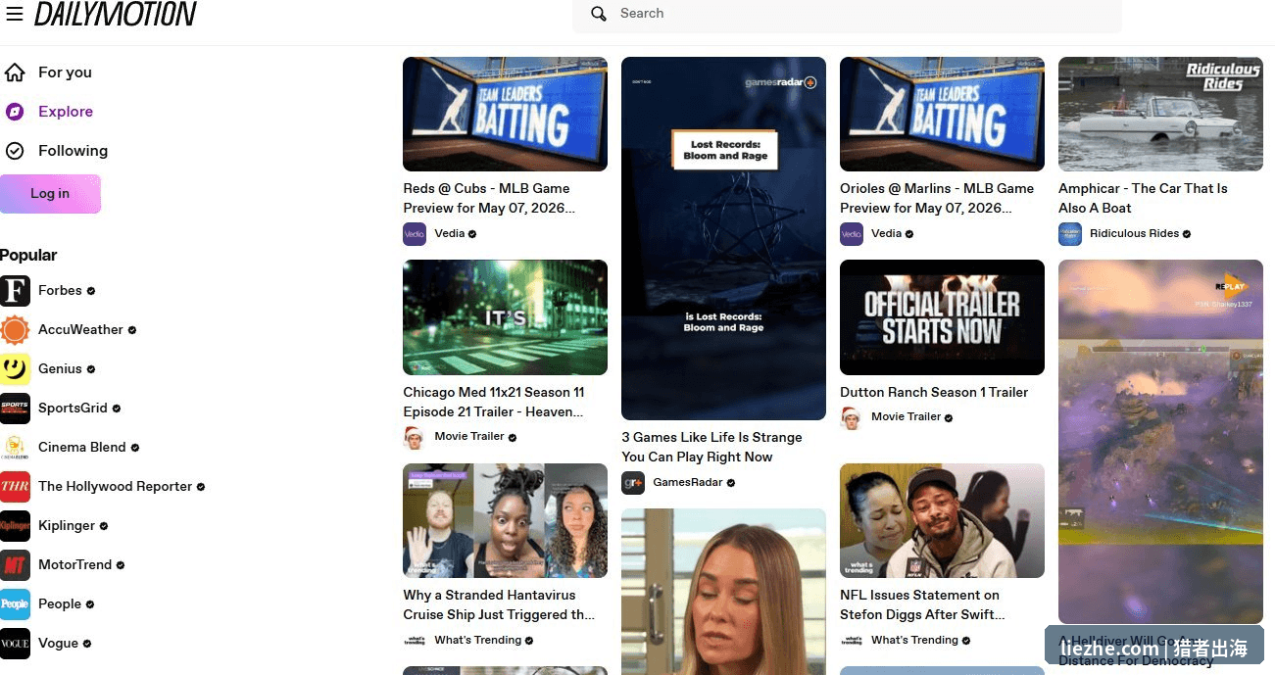Click People channel avatar
1275x675 pixels.
coord(15,604)
